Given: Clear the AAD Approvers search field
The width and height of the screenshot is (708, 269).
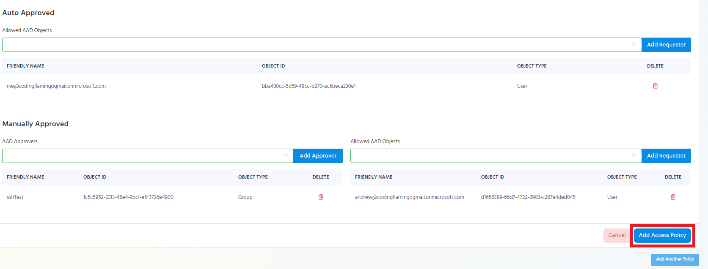Looking at the screenshot, I should 286,155.
